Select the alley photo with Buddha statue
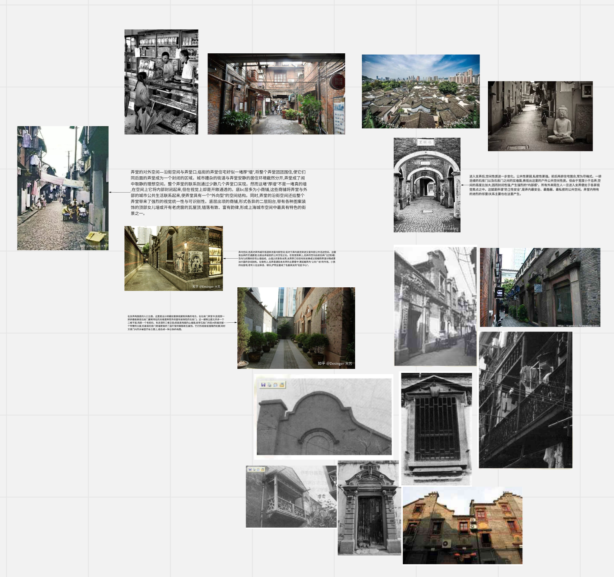 click(x=540, y=116)
